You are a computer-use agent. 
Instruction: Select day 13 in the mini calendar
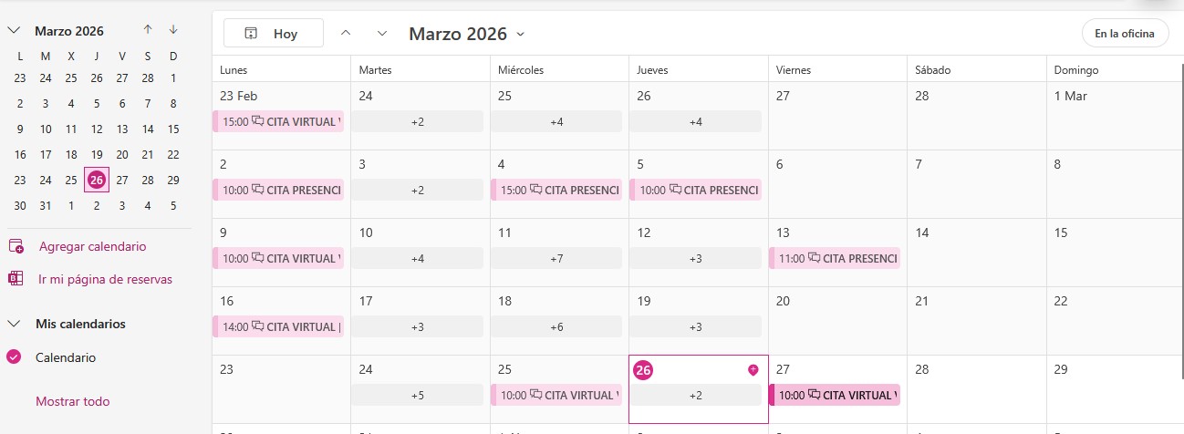[x=122, y=129]
